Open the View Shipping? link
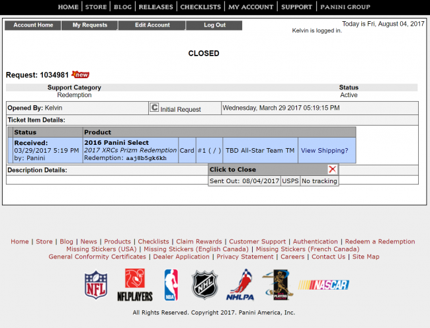 324,151
